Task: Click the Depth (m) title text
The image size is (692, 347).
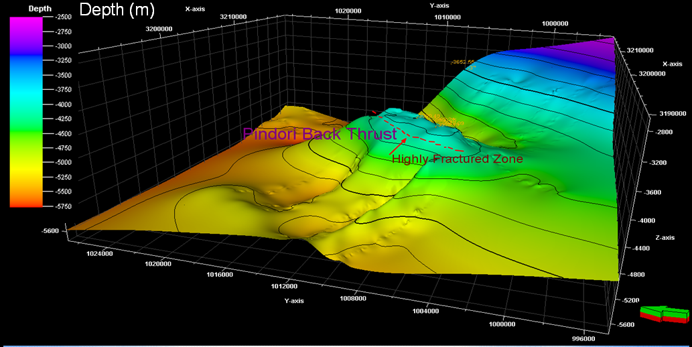Action: pyautogui.click(x=117, y=10)
